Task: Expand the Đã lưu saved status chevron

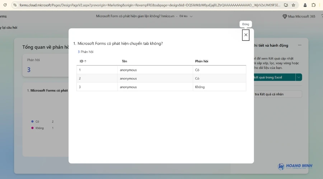Action: pos(191,16)
